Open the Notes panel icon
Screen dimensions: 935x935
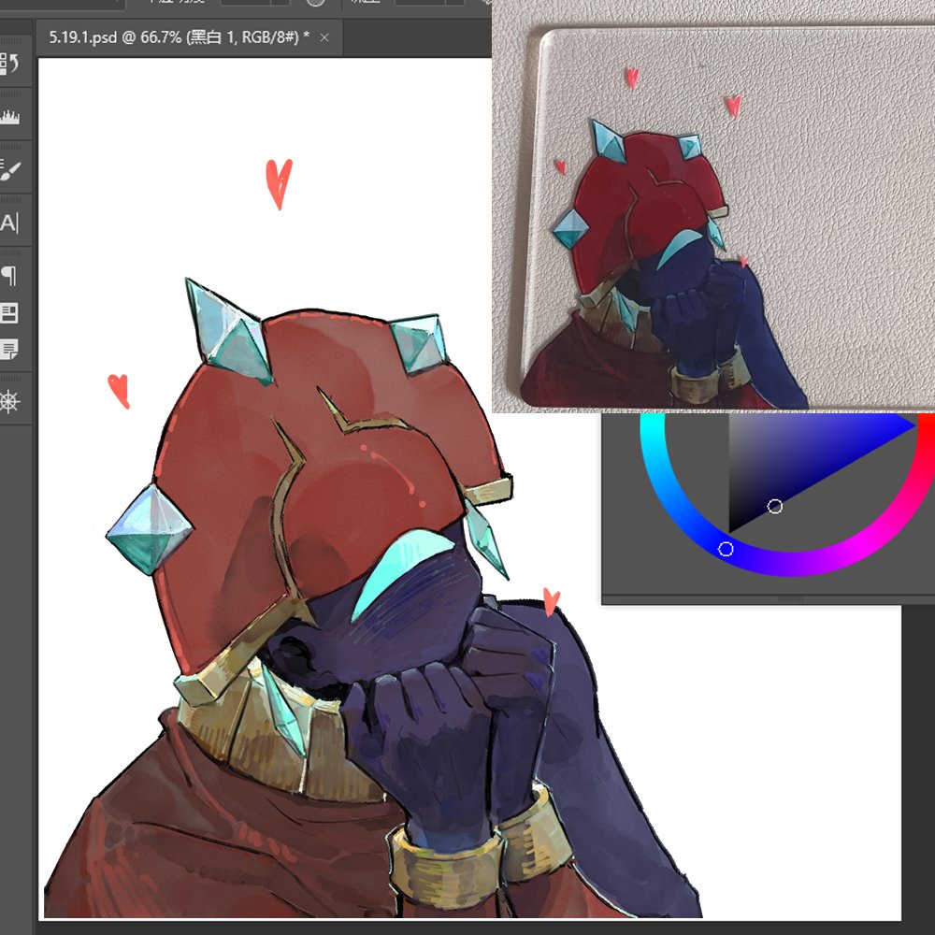[x=9, y=349]
